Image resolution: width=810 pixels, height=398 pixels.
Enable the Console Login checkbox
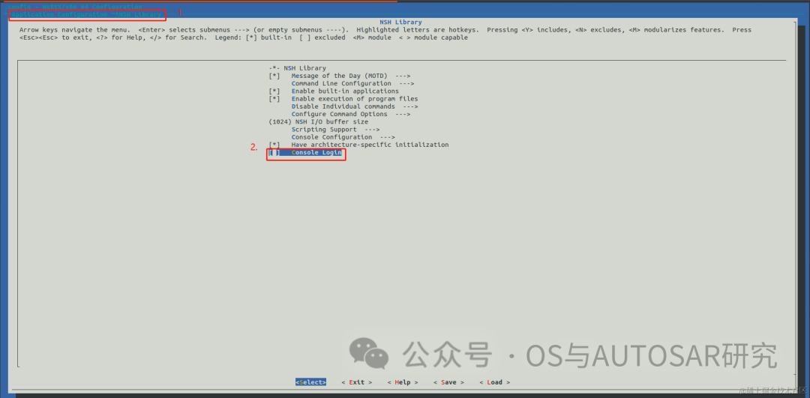(x=274, y=153)
